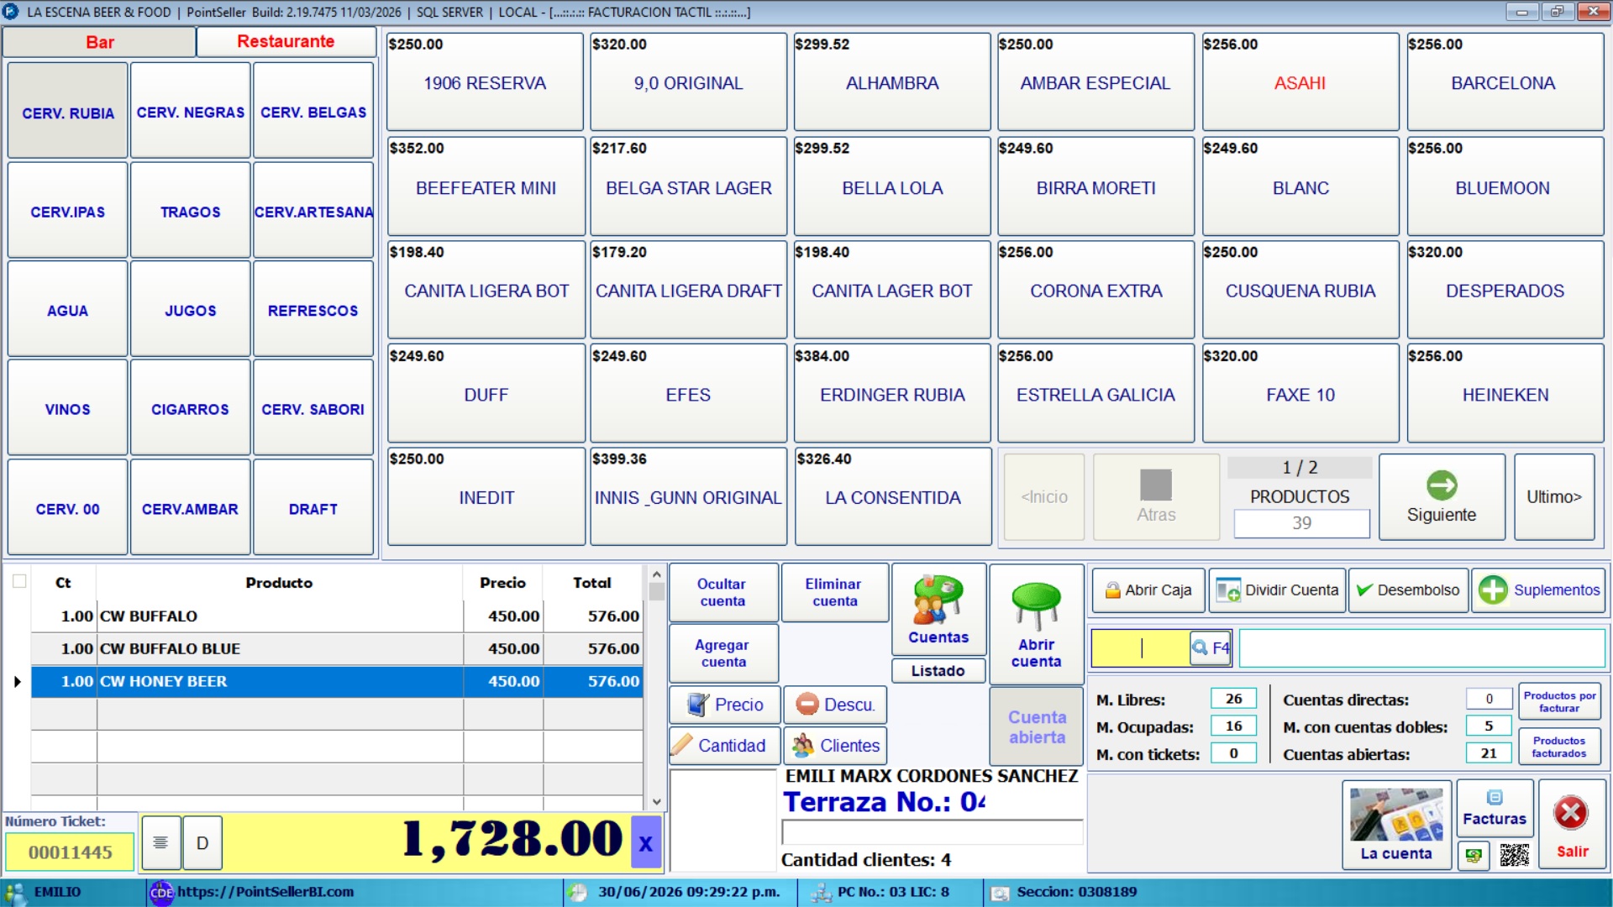
Task: Open Abrir Caja cash drawer
Action: coord(1148,590)
